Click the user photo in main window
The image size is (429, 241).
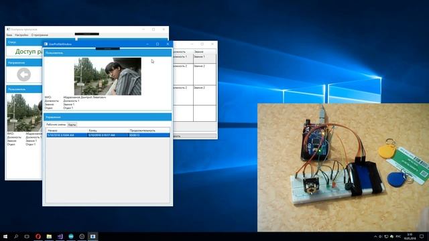(25, 112)
